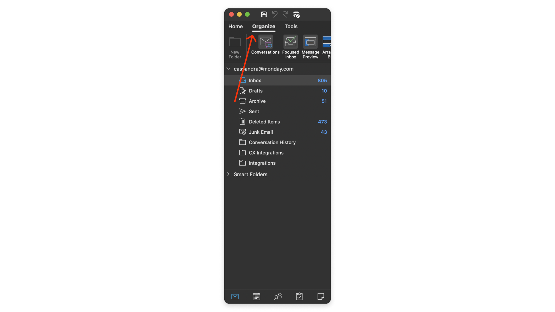Select the People icon in bottom bar

pyautogui.click(x=277, y=297)
